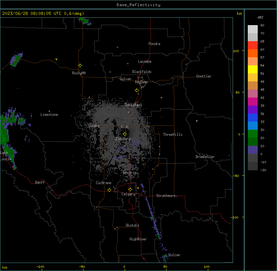Viewport: 277px width, 271px height.
Task: Pick the bright yellow 54 dBZ legend swatch
Action: (253, 69)
